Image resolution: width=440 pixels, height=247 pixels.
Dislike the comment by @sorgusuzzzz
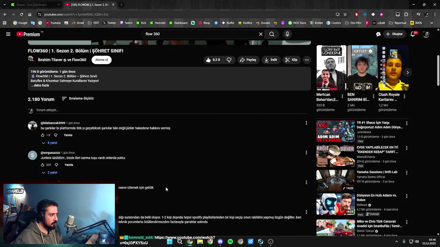click(56, 165)
